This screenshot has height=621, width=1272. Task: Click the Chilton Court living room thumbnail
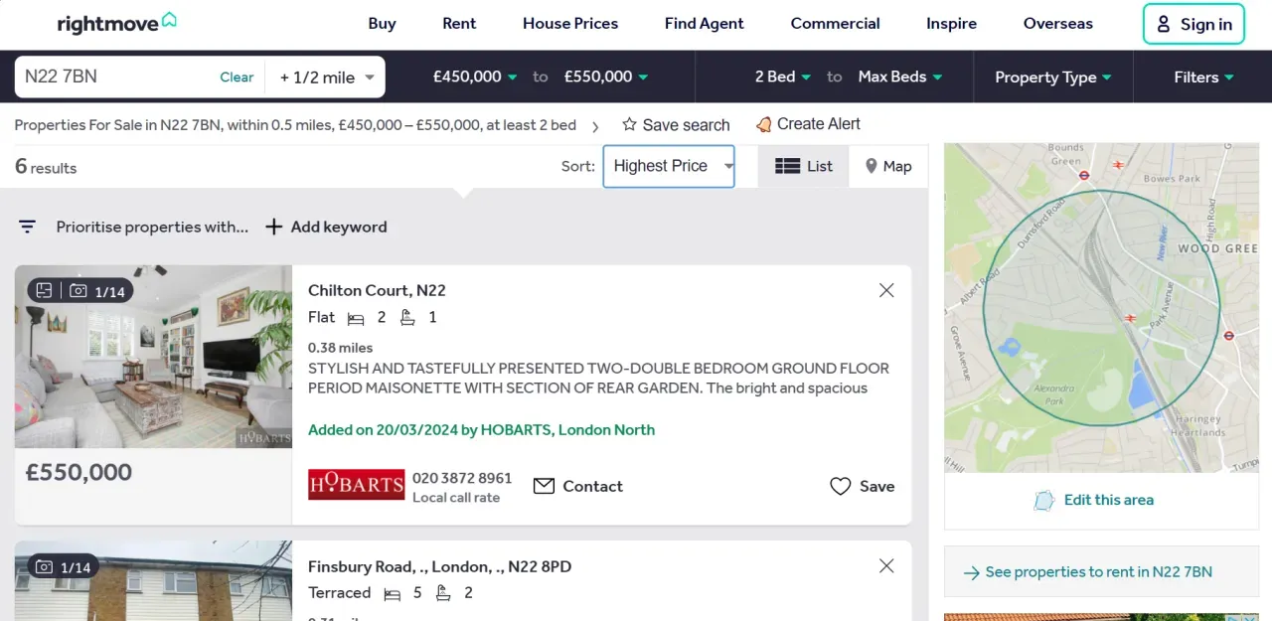coord(153,358)
